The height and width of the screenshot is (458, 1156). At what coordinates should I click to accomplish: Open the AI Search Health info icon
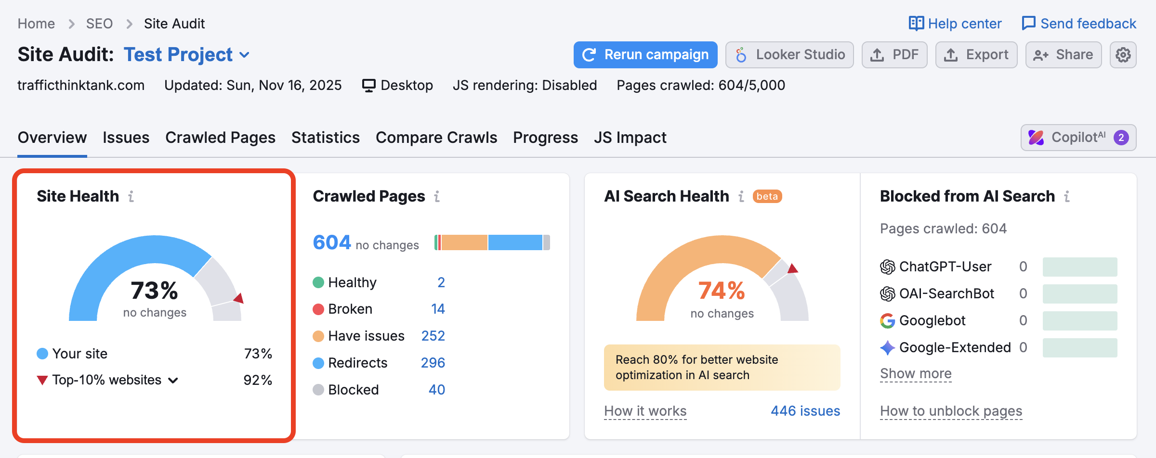point(740,196)
